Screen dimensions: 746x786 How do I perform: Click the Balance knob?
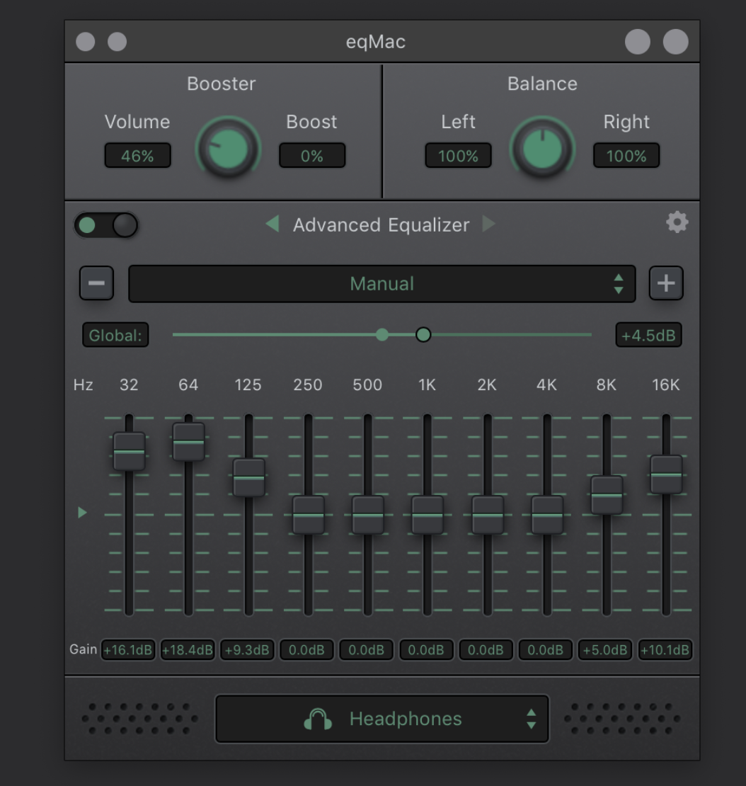click(x=542, y=149)
